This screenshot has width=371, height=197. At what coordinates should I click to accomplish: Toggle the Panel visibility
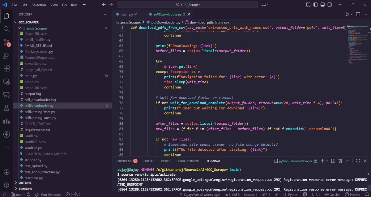click(x=323, y=5)
